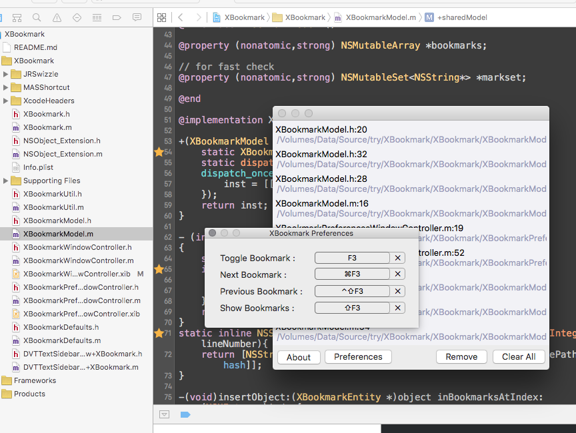
Task: Clear the Toggle Bookmark shortcut
Action: [x=398, y=258]
